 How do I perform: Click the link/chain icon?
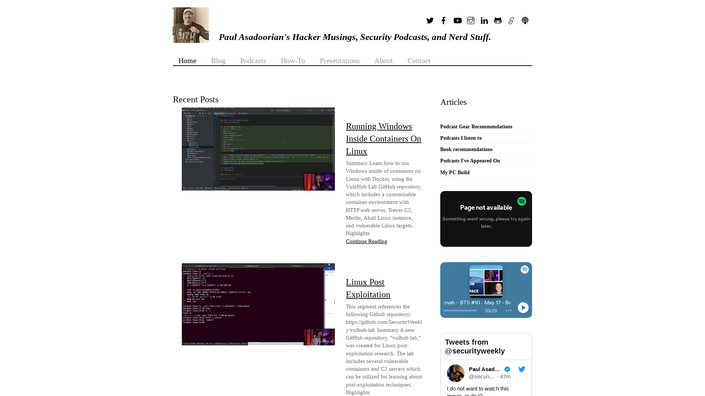click(511, 20)
